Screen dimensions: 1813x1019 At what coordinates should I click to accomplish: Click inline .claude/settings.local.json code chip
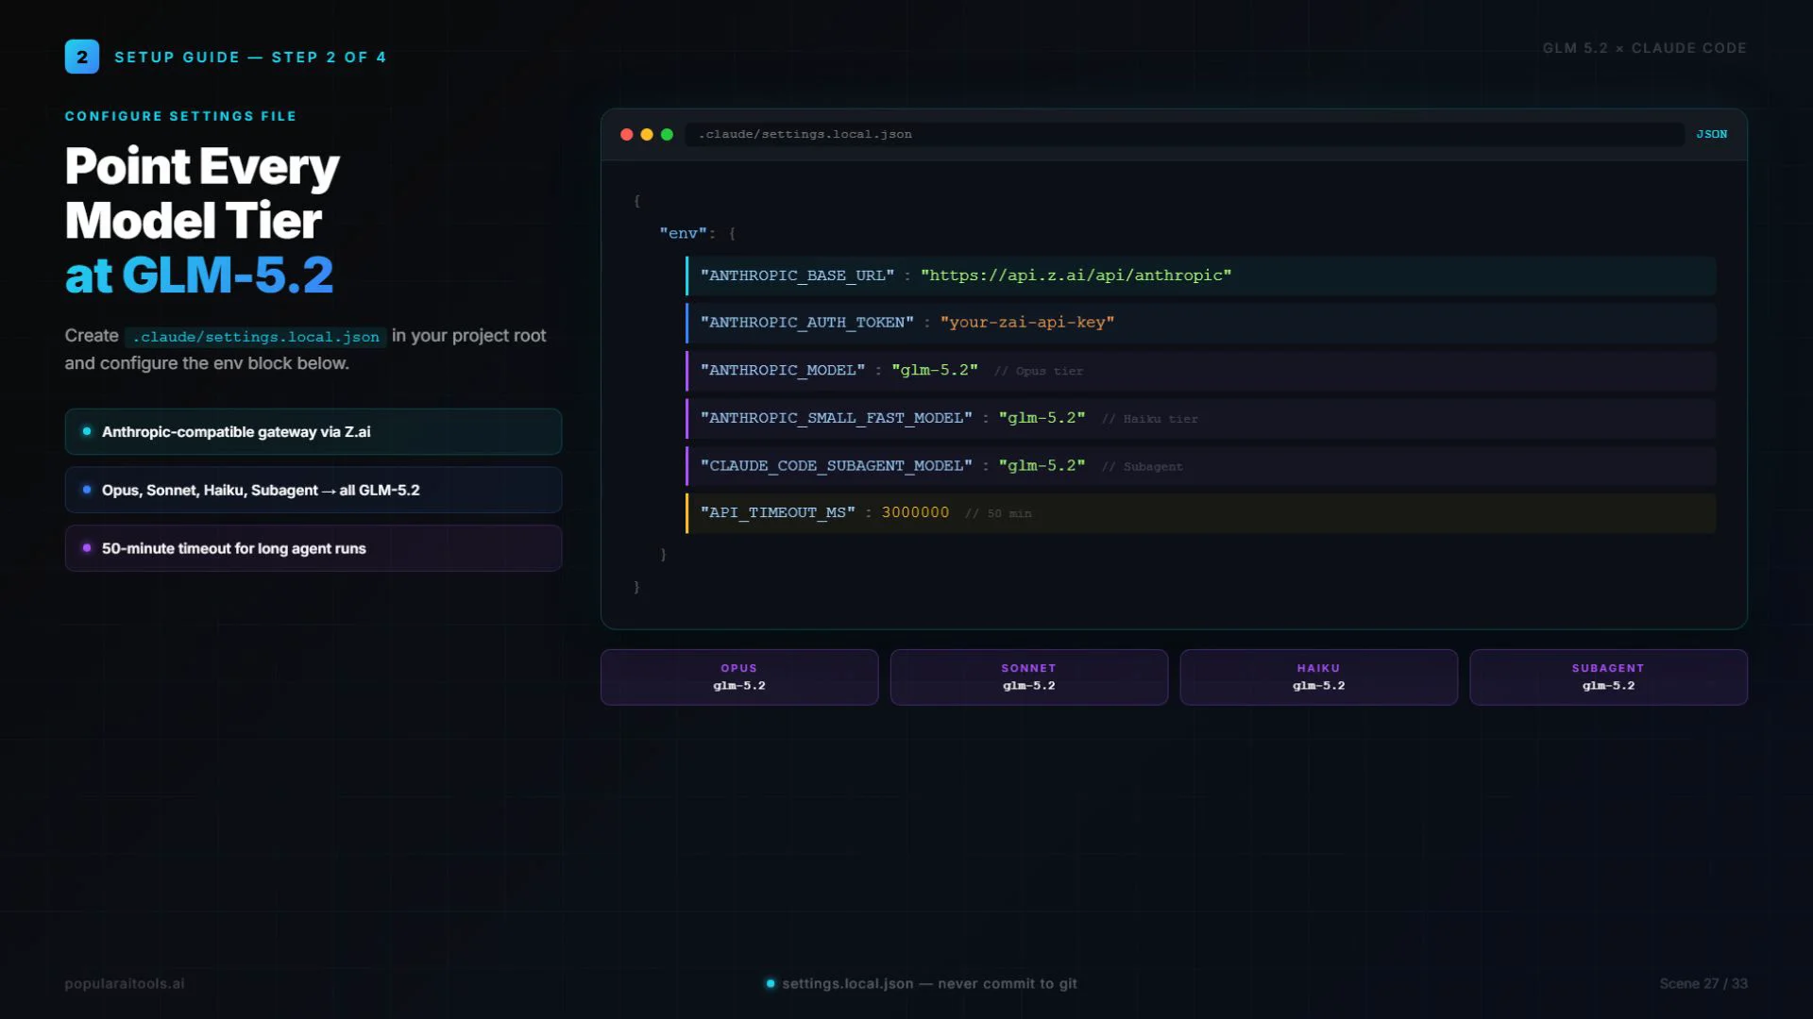[x=256, y=337]
